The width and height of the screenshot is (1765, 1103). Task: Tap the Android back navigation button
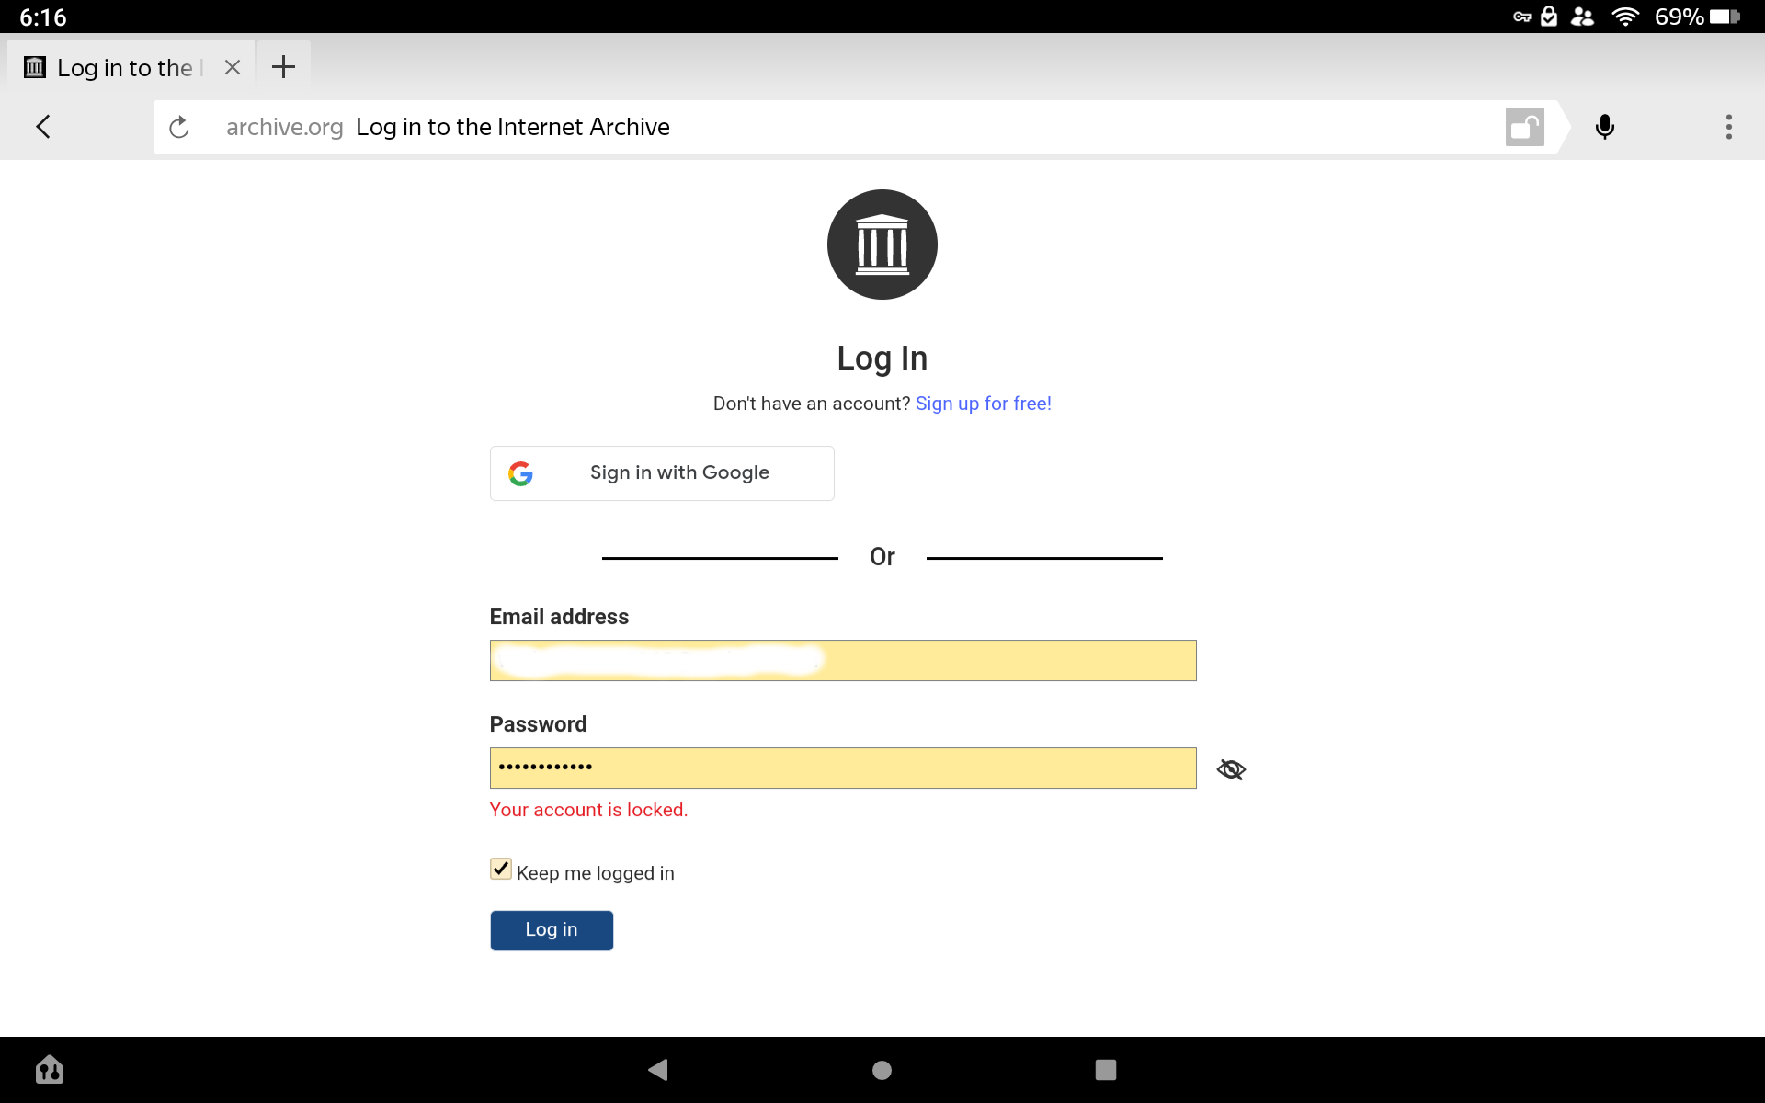(x=658, y=1070)
